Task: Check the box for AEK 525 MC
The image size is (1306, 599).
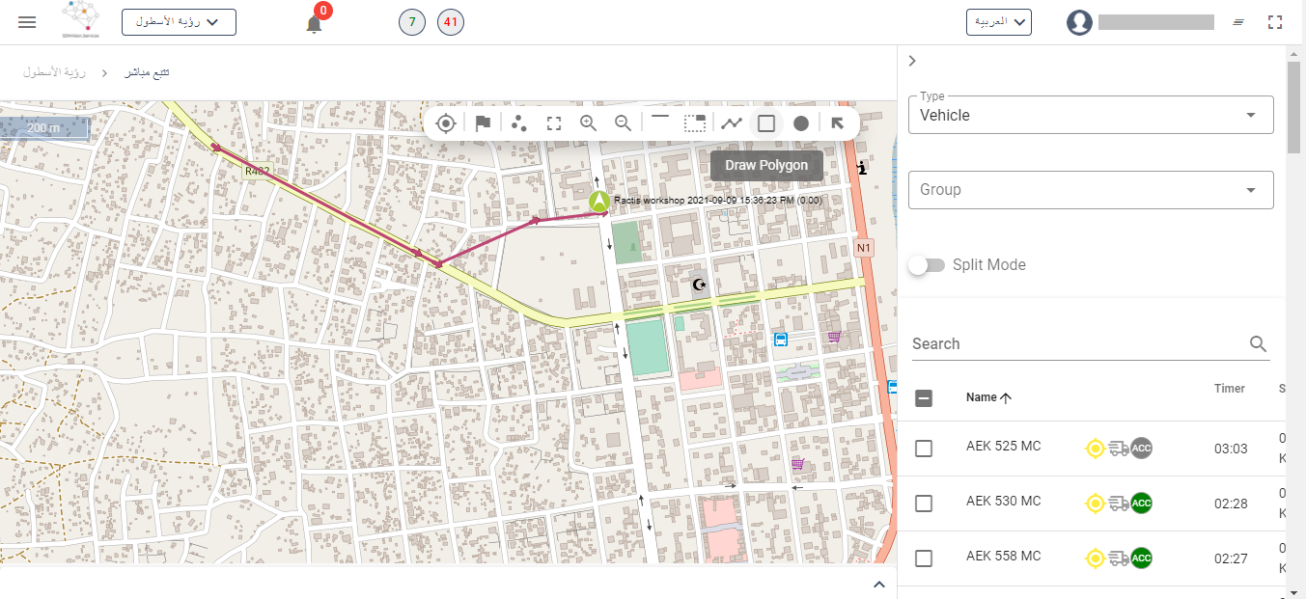Action: tap(924, 449)
